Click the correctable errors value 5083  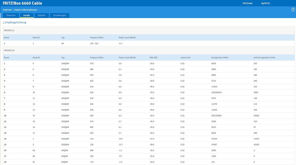coord(214,69)
